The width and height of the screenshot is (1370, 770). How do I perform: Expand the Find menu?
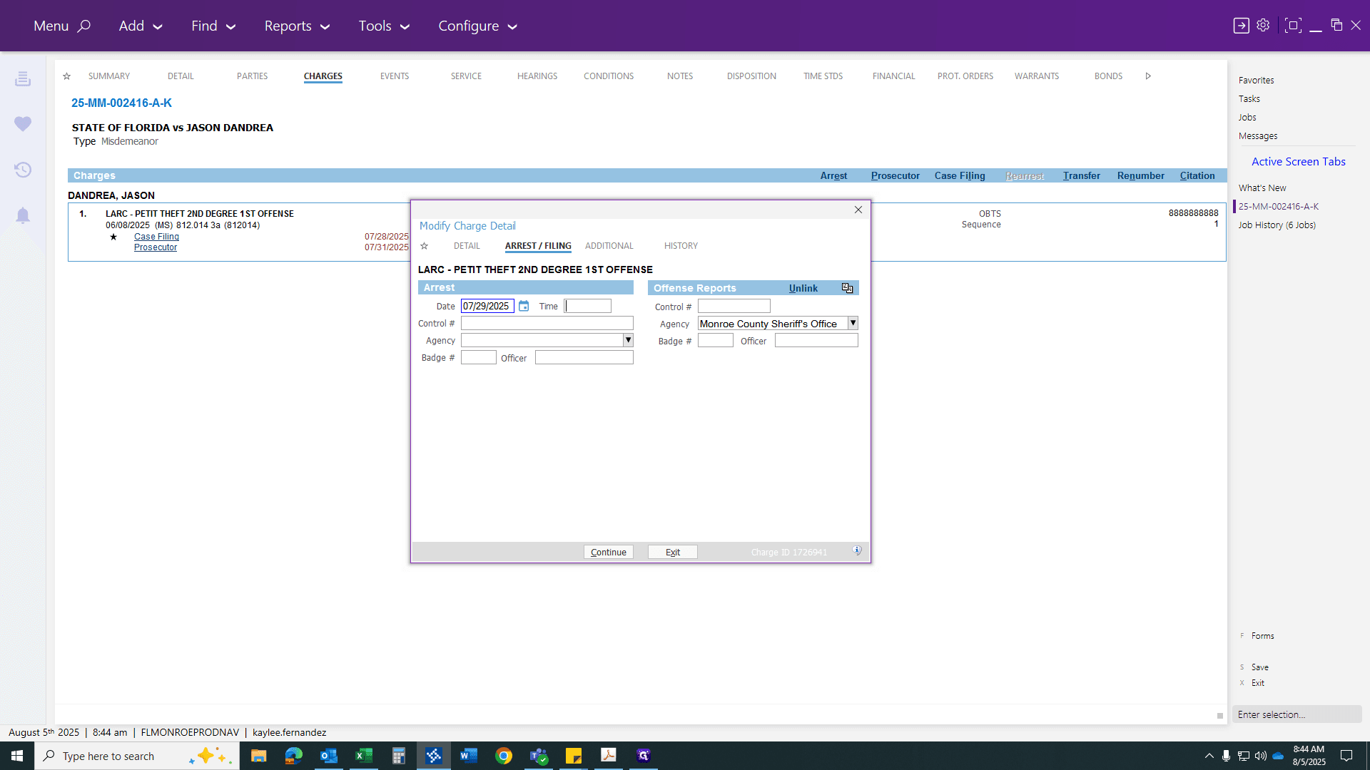tap(213, 26)
